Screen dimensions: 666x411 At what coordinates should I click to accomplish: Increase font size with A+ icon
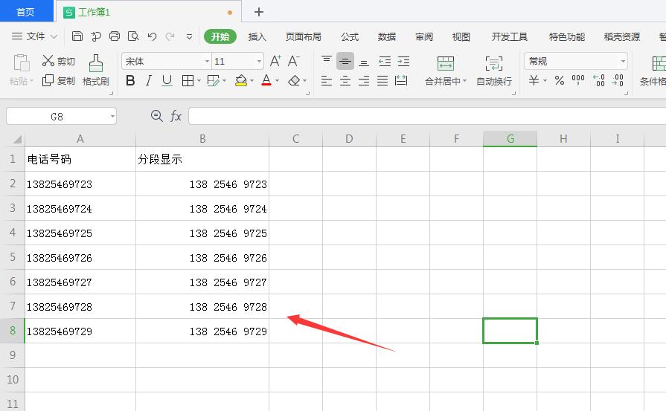click(x=275, y=61)
